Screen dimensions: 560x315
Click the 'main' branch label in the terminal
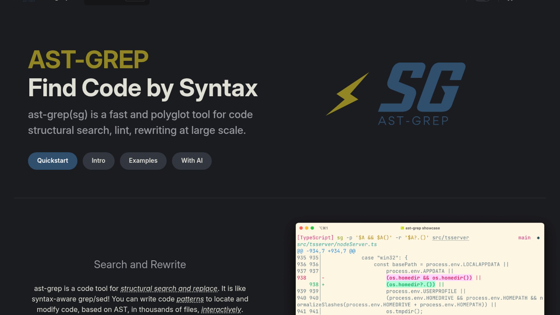tap(524, 238)
